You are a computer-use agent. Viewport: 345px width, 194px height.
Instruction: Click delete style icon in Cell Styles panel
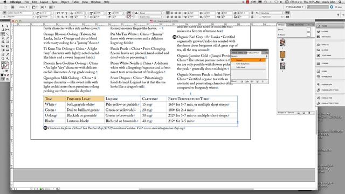[263, 81]
